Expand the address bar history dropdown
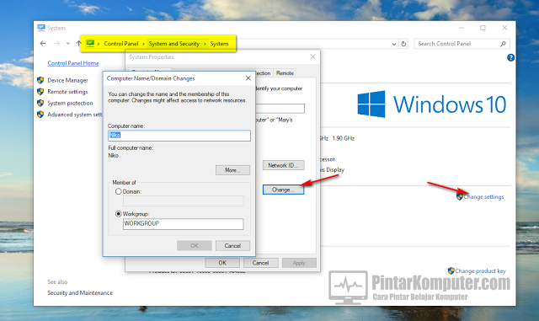The width and height of the screenshot is (539, 321). tap(394, 44)
